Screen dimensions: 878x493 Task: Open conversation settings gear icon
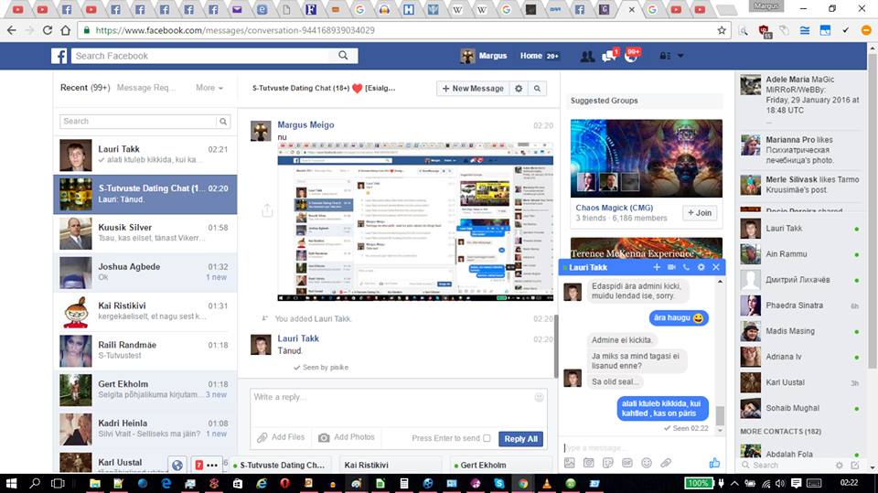coord(519,89)
